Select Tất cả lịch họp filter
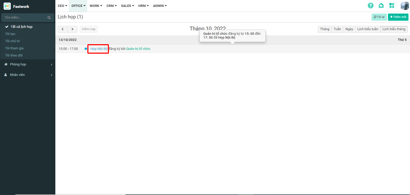This screenshot has height=195, width=410. click(22, 27)
